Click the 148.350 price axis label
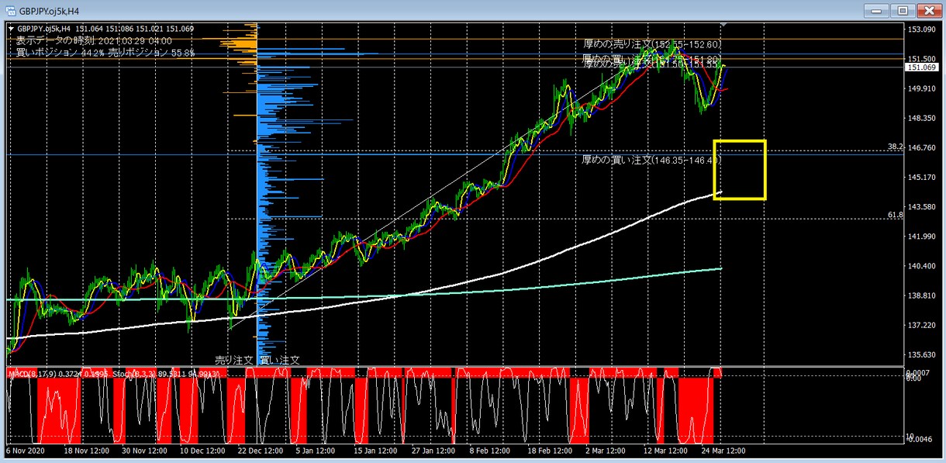Image resolution: width=946 pixels, height=463 pixels. coord(920,118)
